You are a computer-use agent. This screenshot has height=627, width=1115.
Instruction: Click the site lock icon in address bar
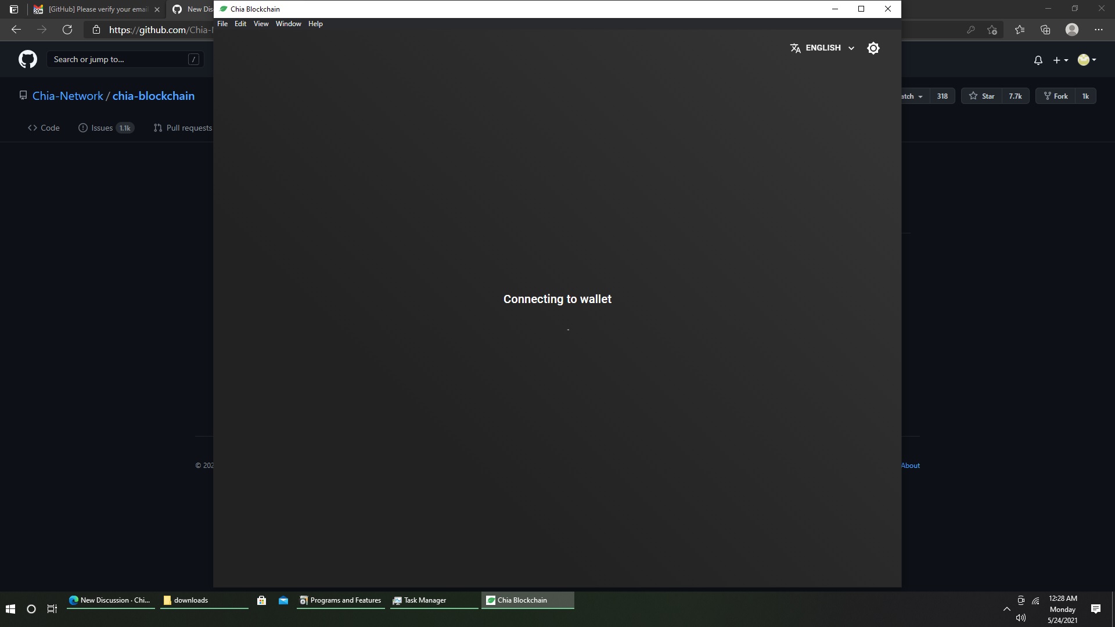coord(96,30)
